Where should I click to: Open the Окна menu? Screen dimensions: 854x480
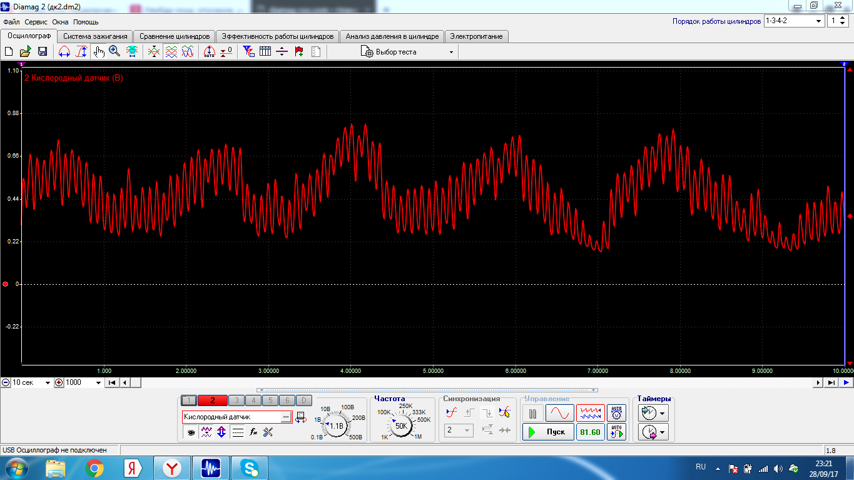pyautogui.click(x=61, y=22)
